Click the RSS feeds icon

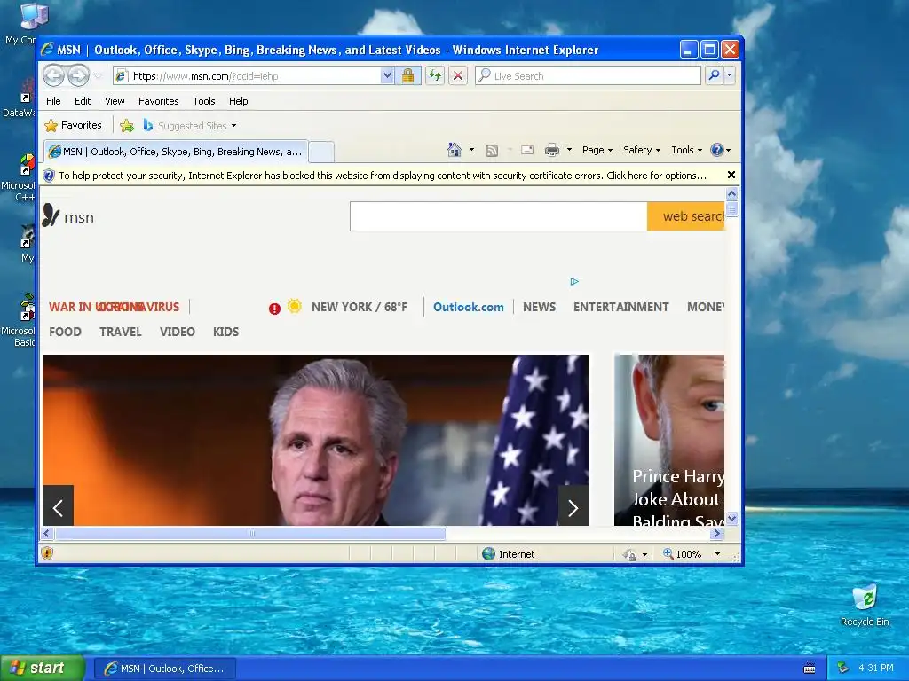[492, 151]
